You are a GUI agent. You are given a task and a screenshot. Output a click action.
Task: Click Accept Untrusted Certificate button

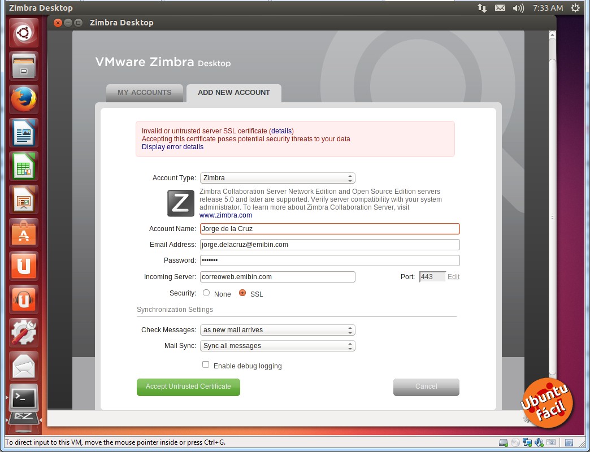pos(188,387)
